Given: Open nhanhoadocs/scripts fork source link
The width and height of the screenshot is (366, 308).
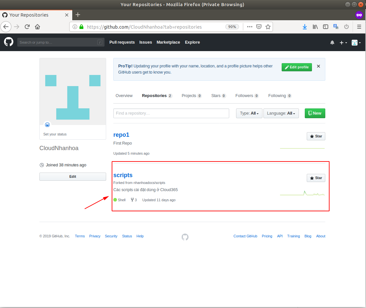Looking at the screenshot, I should click(x=149, y=183).
